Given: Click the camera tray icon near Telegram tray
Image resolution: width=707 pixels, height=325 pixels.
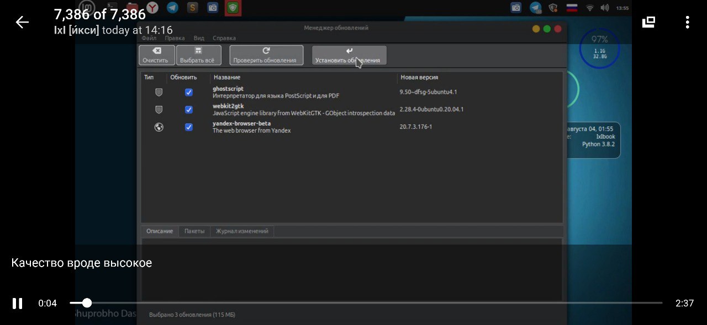Looking at the screenshot, I should (x=516, y=8).
